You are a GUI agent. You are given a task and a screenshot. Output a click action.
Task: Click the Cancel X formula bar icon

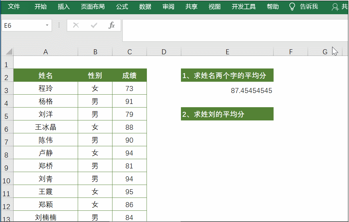76,25
